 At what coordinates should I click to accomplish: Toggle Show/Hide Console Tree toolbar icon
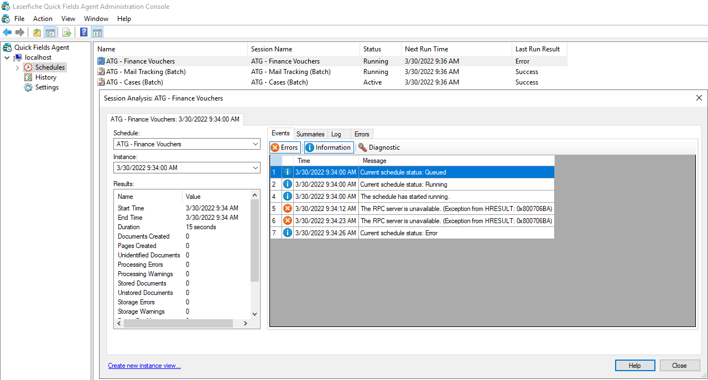[50, 32]
